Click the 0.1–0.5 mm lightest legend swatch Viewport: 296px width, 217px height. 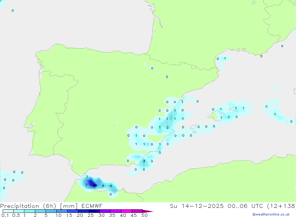[8, 211]
